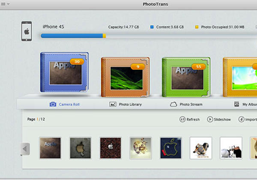The image size is (257, 180).
Task: Open the blue Camera Roll album book
Action: 64,72
